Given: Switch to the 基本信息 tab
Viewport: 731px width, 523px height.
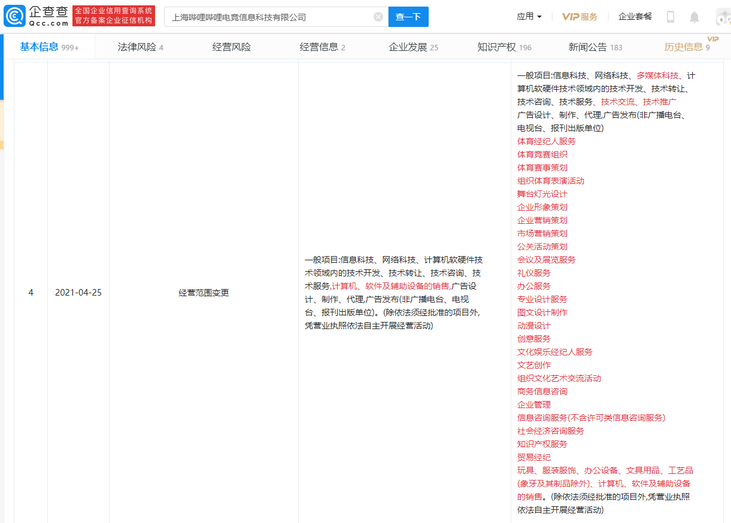Looking at the screenshot, I should point(49,47).
